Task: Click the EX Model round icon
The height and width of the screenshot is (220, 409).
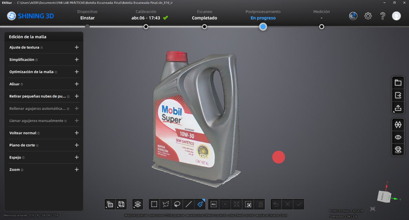Action: (x=353, y=16)
